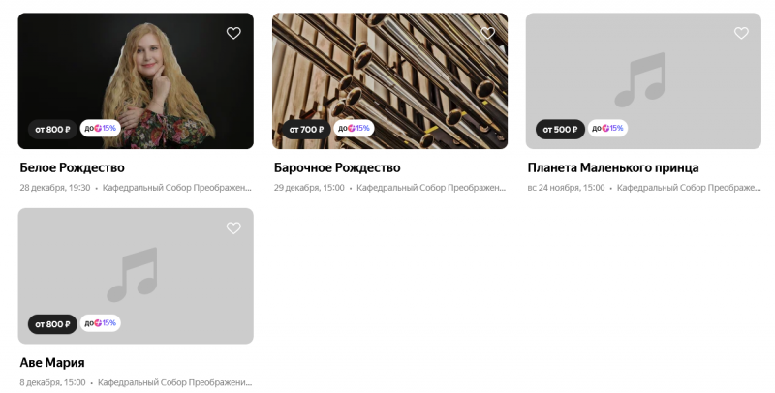Toggle heart on Барочное Рождество card

488,33
